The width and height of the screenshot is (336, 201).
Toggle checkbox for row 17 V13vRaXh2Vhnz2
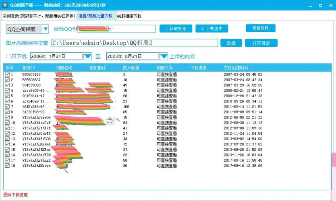[x=7, y=160]
